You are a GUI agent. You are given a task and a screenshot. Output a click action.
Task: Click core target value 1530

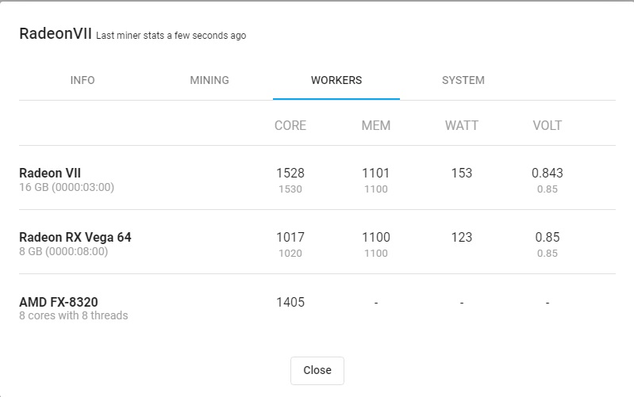(x=290, y=189)
